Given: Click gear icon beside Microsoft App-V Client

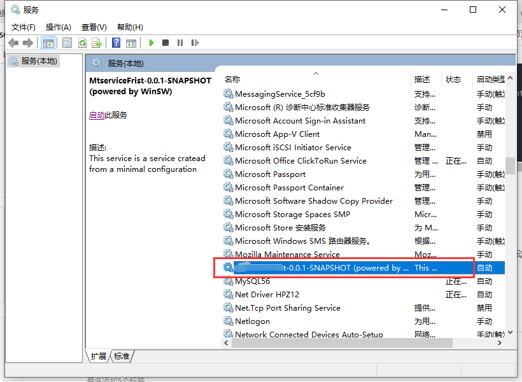Looking at the screenshot, I should tap(228, 134).
